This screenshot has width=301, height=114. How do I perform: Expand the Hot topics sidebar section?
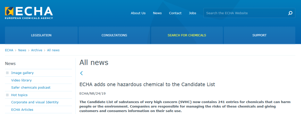pyautogui.click(x=7, y=95)
